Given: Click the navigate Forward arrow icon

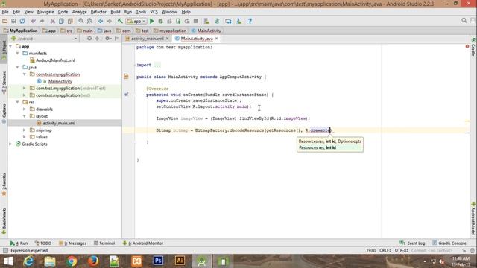Looking at the screenshot, I should click(110, 21).
